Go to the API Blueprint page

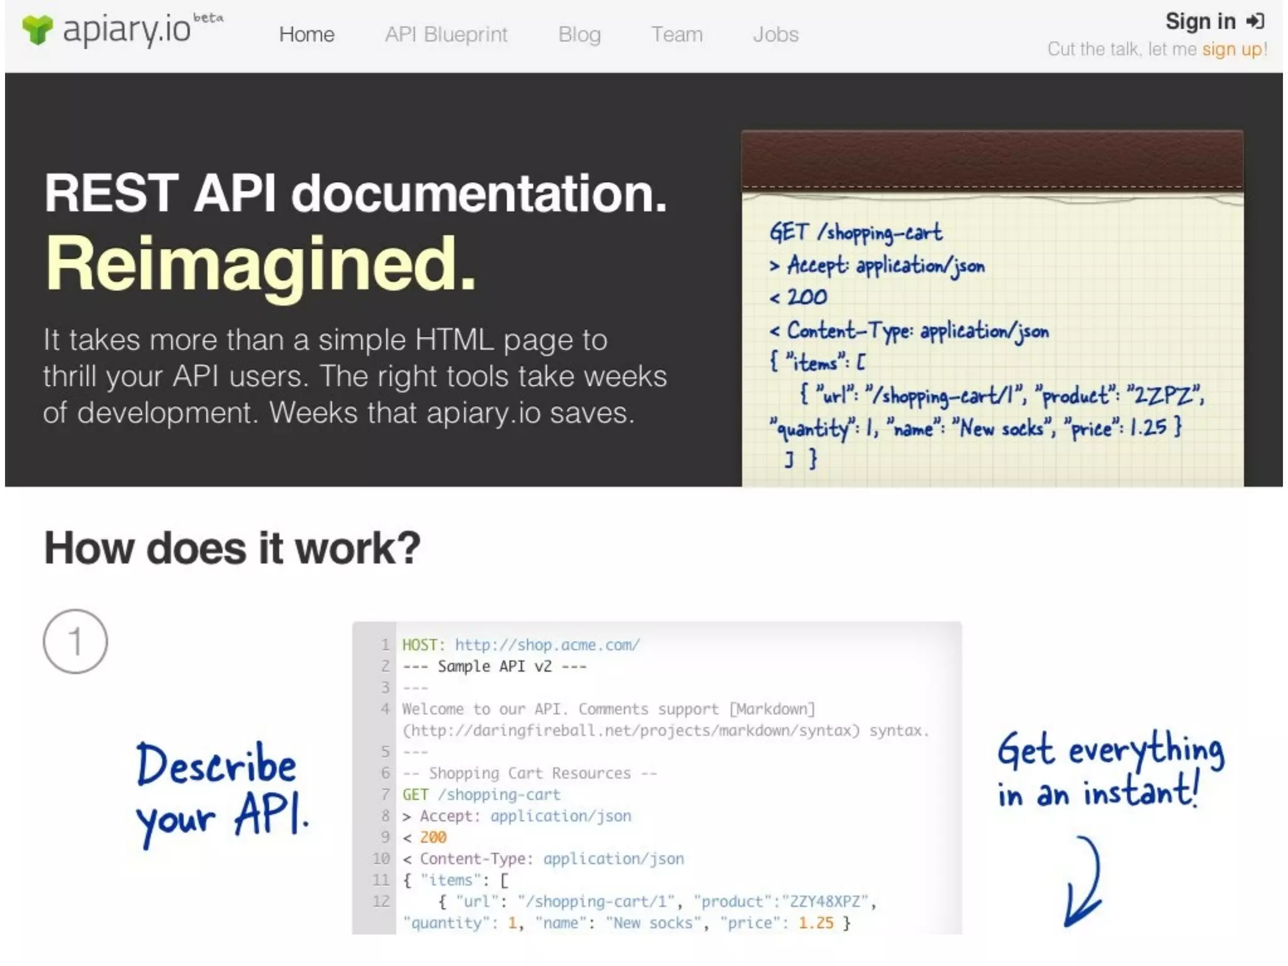(446, 34)
